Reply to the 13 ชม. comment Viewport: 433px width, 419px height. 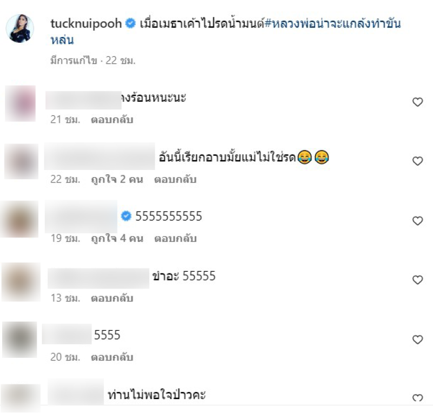[x=112, y=298]
